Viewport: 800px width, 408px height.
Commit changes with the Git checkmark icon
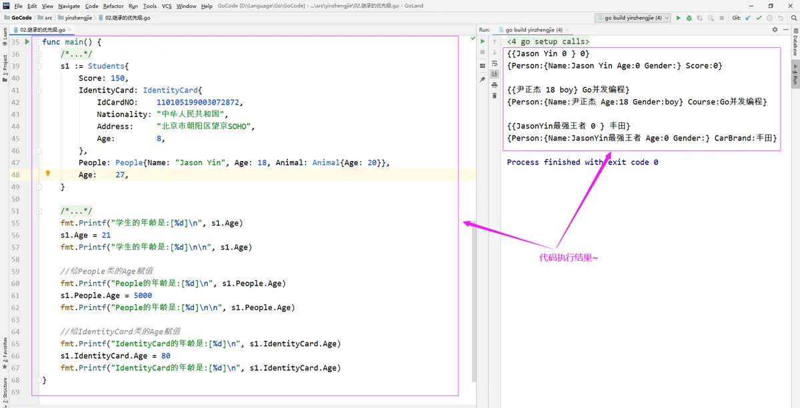pyautogui.click(x=759, y=18)
